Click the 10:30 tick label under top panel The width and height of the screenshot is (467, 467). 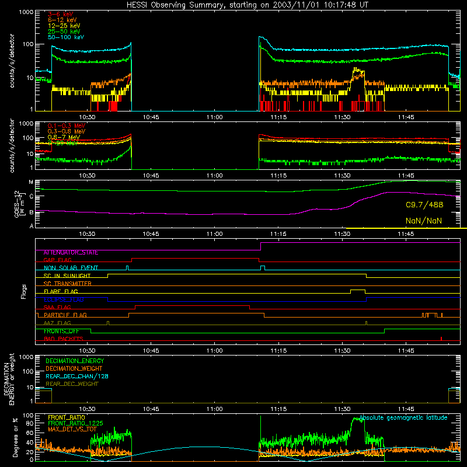pos(87,117)
